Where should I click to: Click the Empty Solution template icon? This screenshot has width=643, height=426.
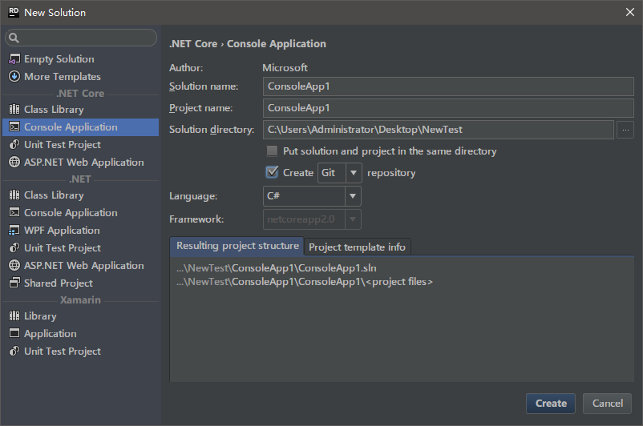pyautogui.click(x=14, y=59)
